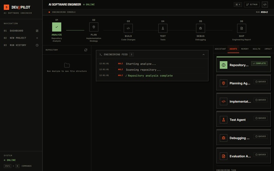
Task: Click the QUEUED badge on Implementation agent
Action: click(260, 100)
